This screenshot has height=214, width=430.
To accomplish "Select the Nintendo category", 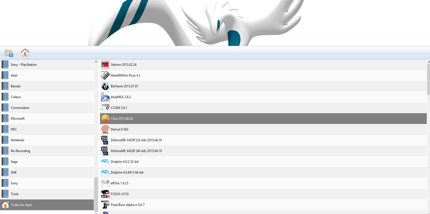I will (47, 140).
